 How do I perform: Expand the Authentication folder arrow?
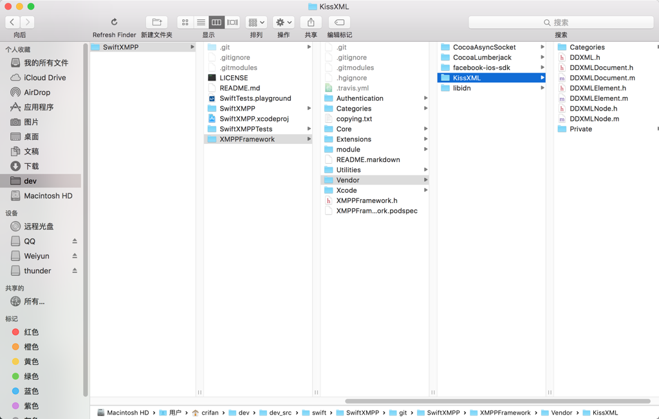(426, 98)
